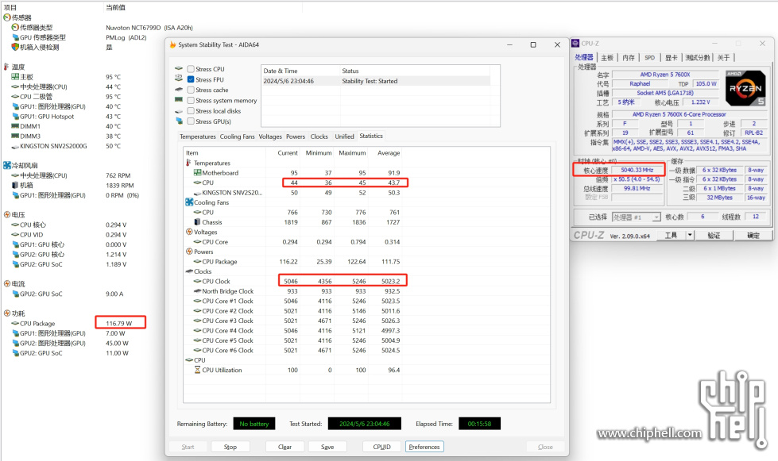778x461 pixels.
Task: Click the Stop button in AIDA64
Action: tap(230, 447)
